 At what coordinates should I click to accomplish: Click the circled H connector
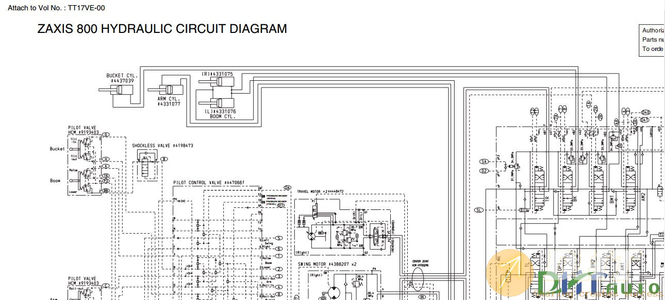pyautogui.click(x=105, y=160)
